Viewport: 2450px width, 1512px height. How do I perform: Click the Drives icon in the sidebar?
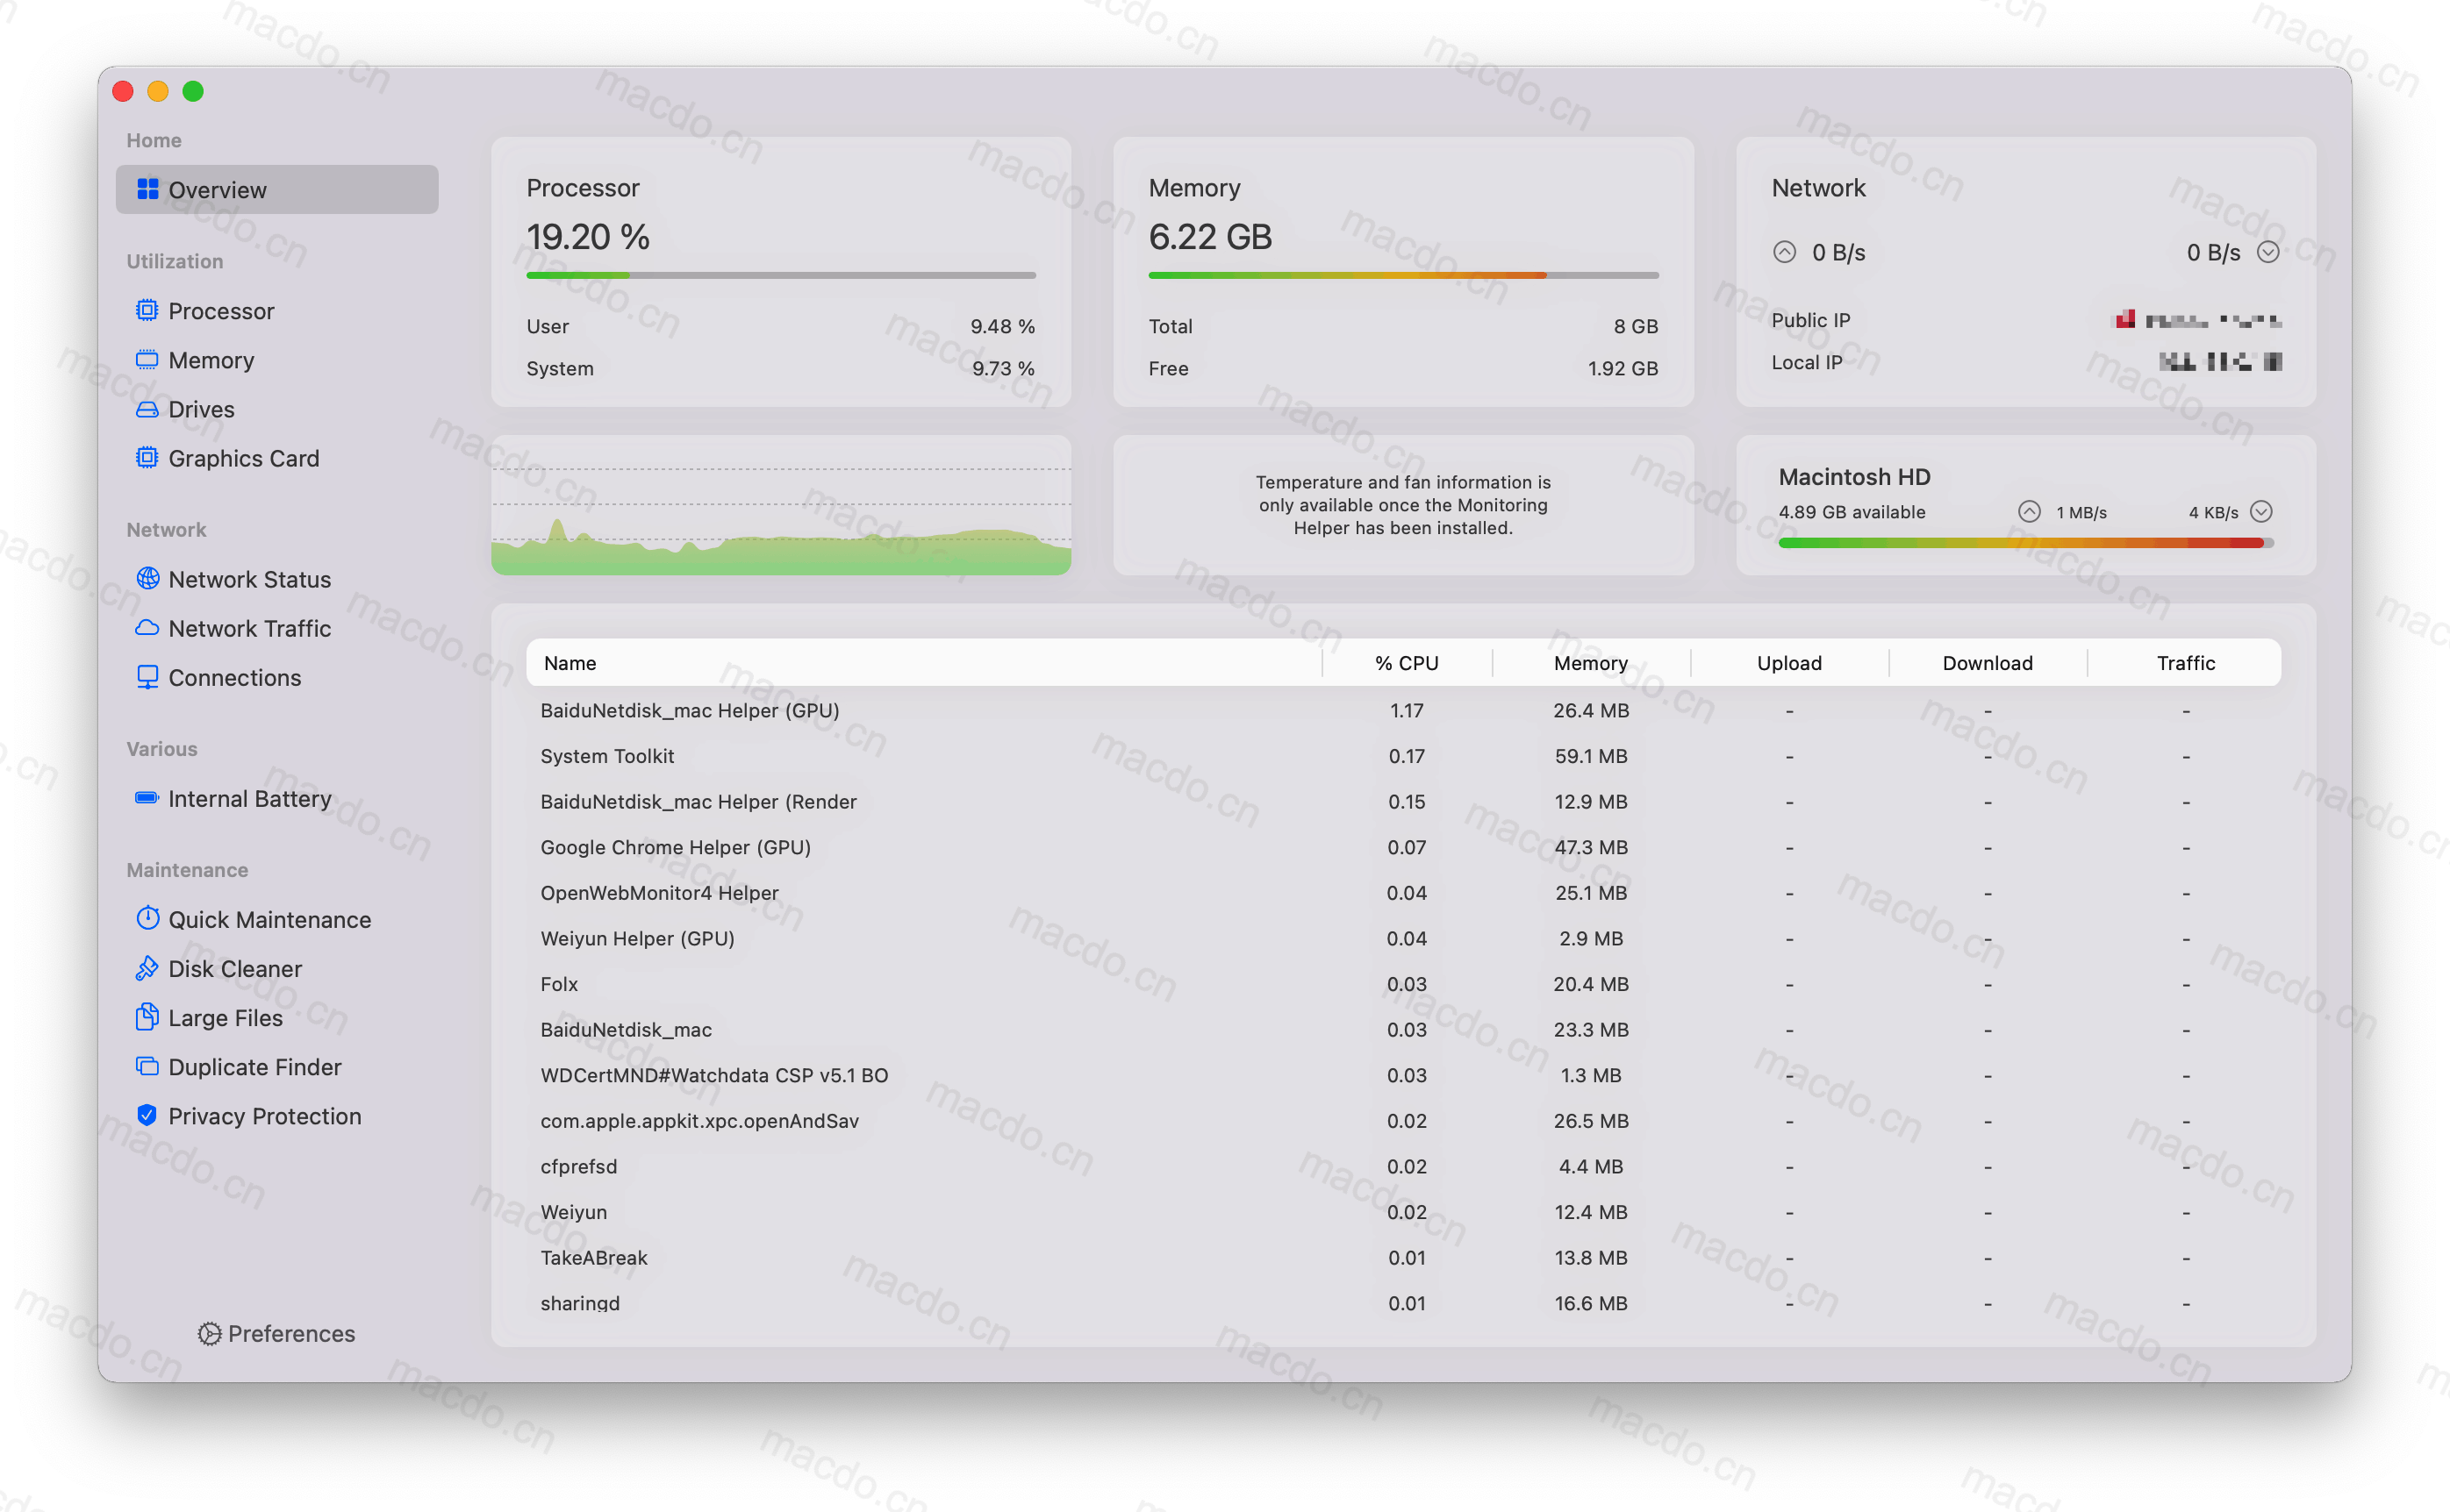tap(148, 409)
